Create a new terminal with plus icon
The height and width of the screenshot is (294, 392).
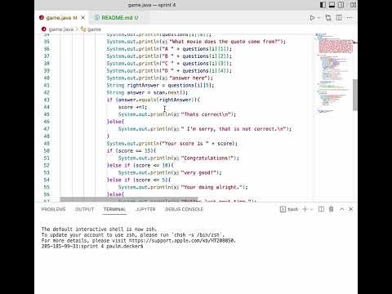point(305,209)
